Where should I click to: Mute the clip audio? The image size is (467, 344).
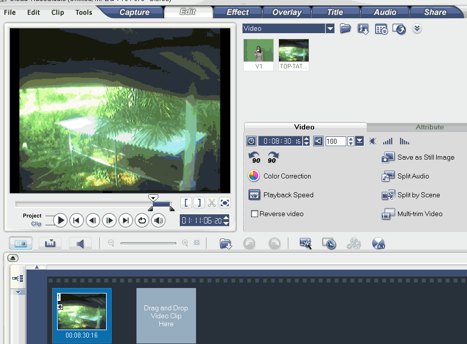(373, 141)
